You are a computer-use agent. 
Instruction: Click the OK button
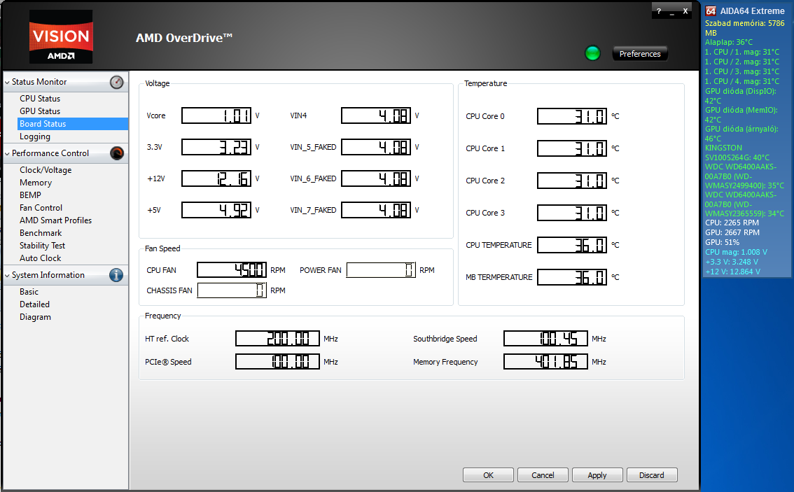click(x=488, y=475)
